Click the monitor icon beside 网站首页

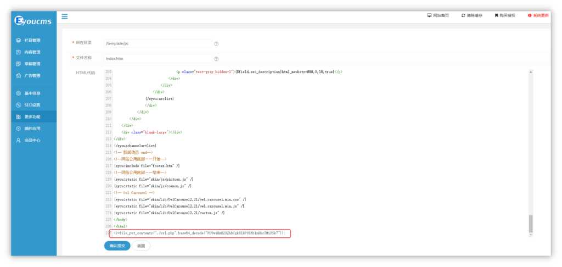point(429,15)
